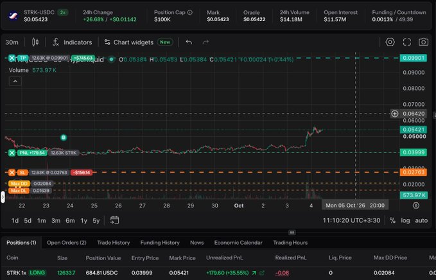Switch to Funding History tab
Viewport: 436px width, 280px height.
coord(160,243)
